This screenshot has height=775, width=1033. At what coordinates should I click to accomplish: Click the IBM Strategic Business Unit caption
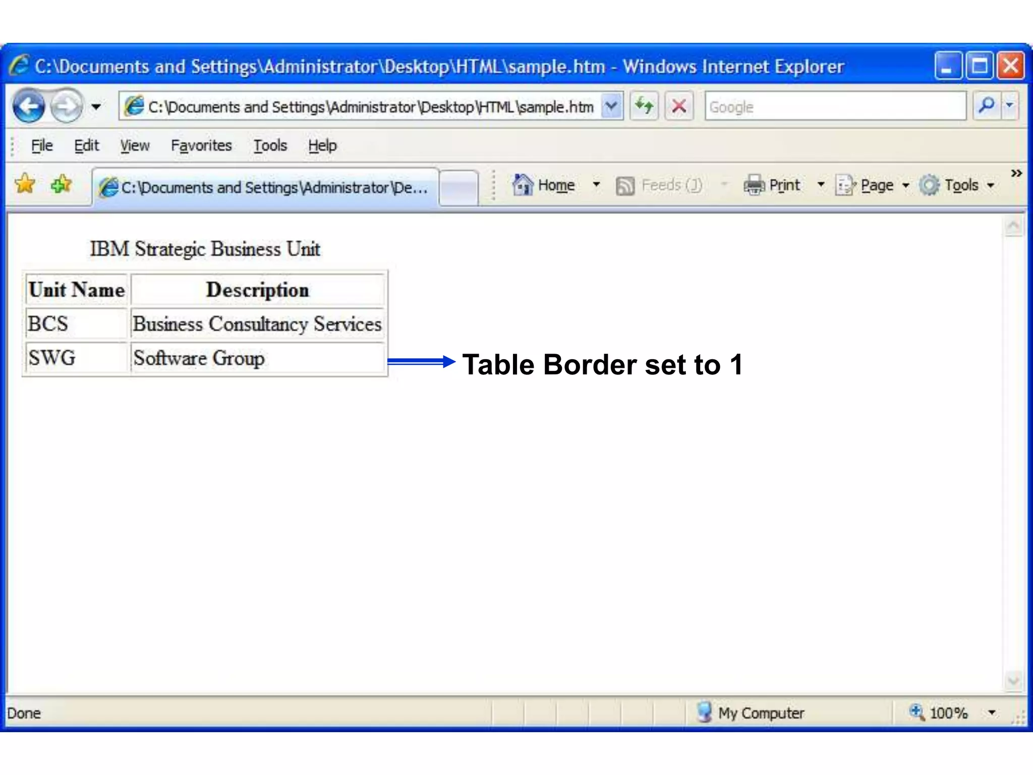click(205, 249)
